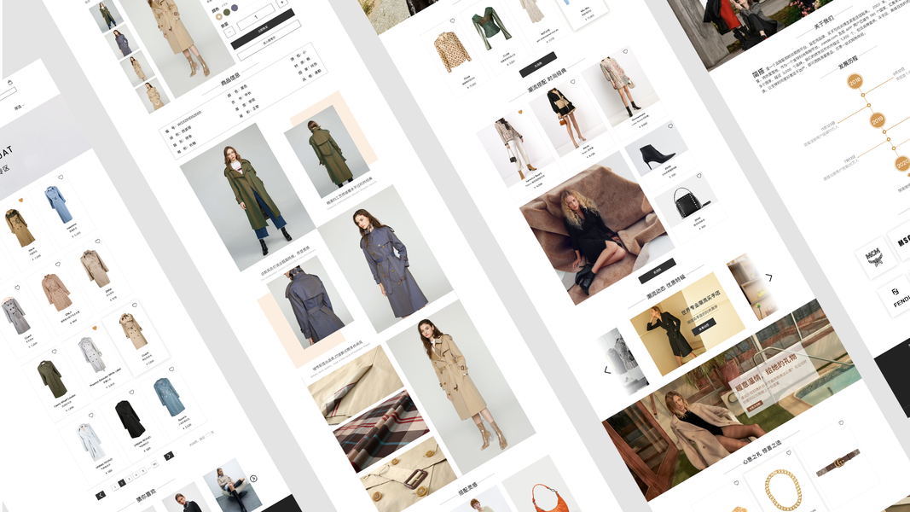This screenshot has height=512, width=910.
Task: Favorite the olive green wrap coat
Action: point(54,352)
